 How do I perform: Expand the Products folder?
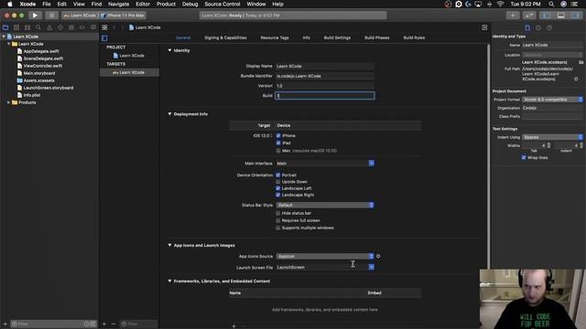click(8, 102)
